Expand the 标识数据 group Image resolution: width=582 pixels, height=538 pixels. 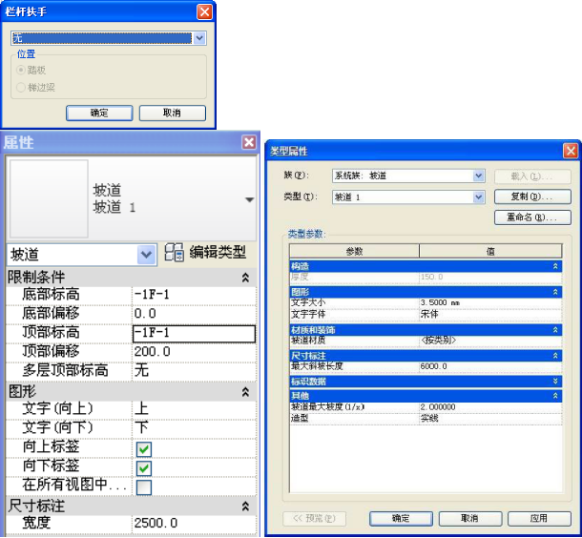click(x=555, y=381)
